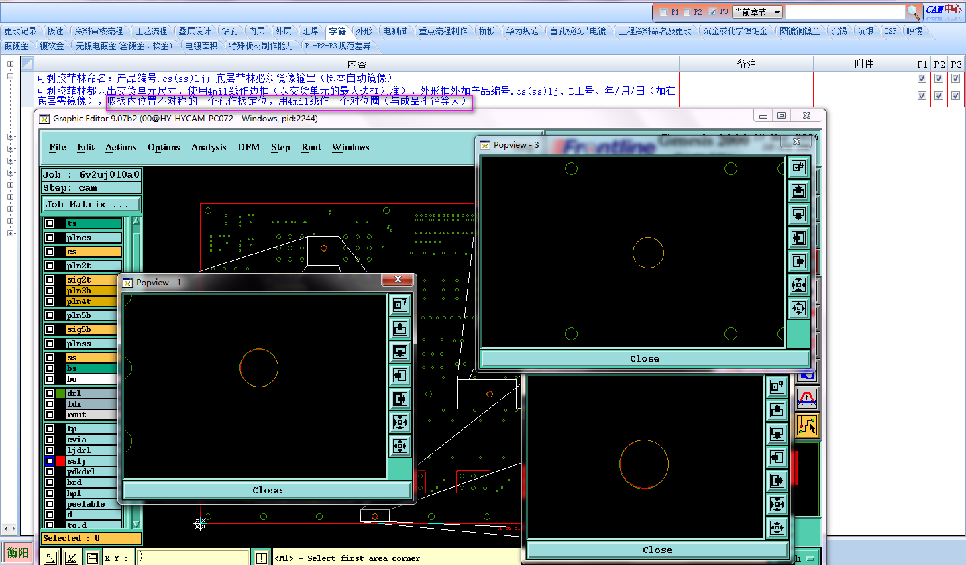
Task: Open the Rout menu
Action: 311,147
